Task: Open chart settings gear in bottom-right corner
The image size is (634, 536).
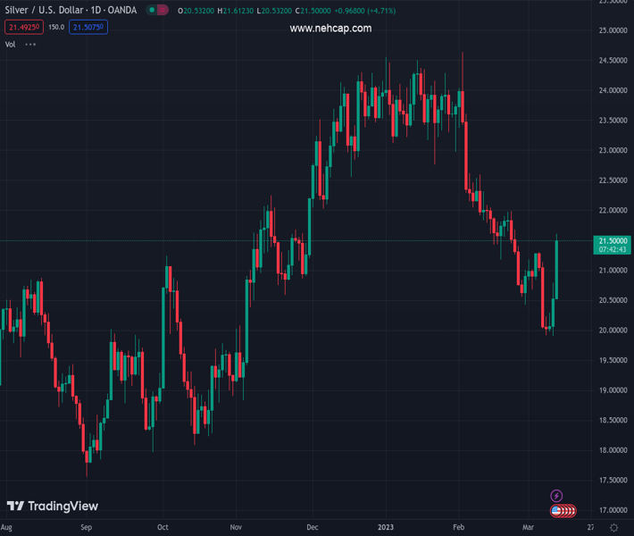Action: pos(613,528)
